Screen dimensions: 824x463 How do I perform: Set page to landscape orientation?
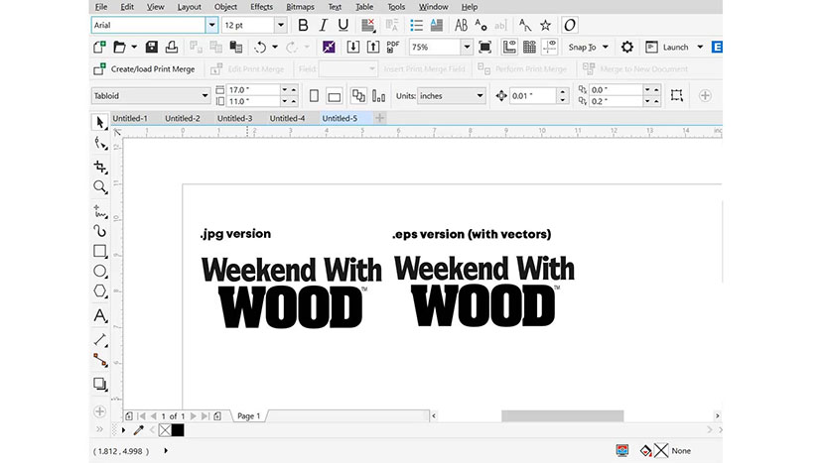point(335,95)
